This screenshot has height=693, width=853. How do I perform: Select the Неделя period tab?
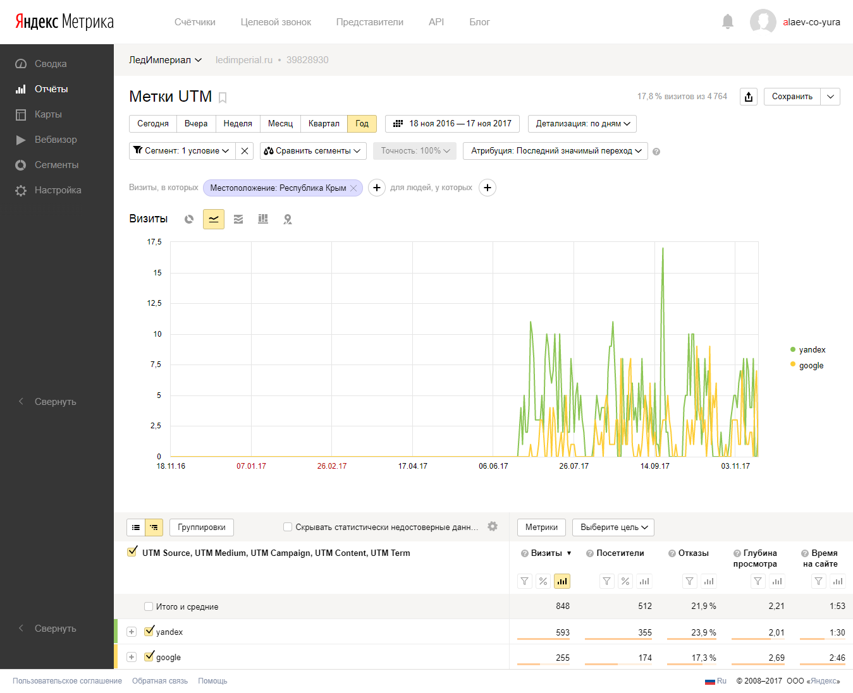[238, 124]
